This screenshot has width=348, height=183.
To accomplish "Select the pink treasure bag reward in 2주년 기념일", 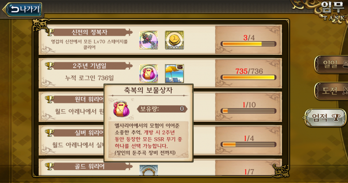I will coord(148,73).
